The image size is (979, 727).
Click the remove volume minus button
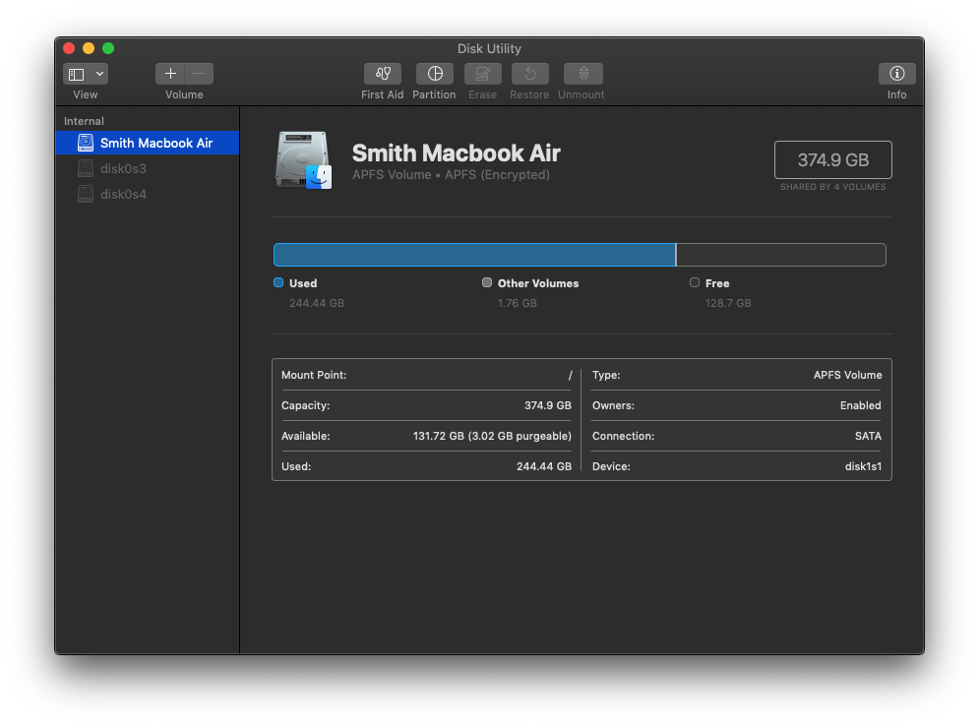pos(199,74)
